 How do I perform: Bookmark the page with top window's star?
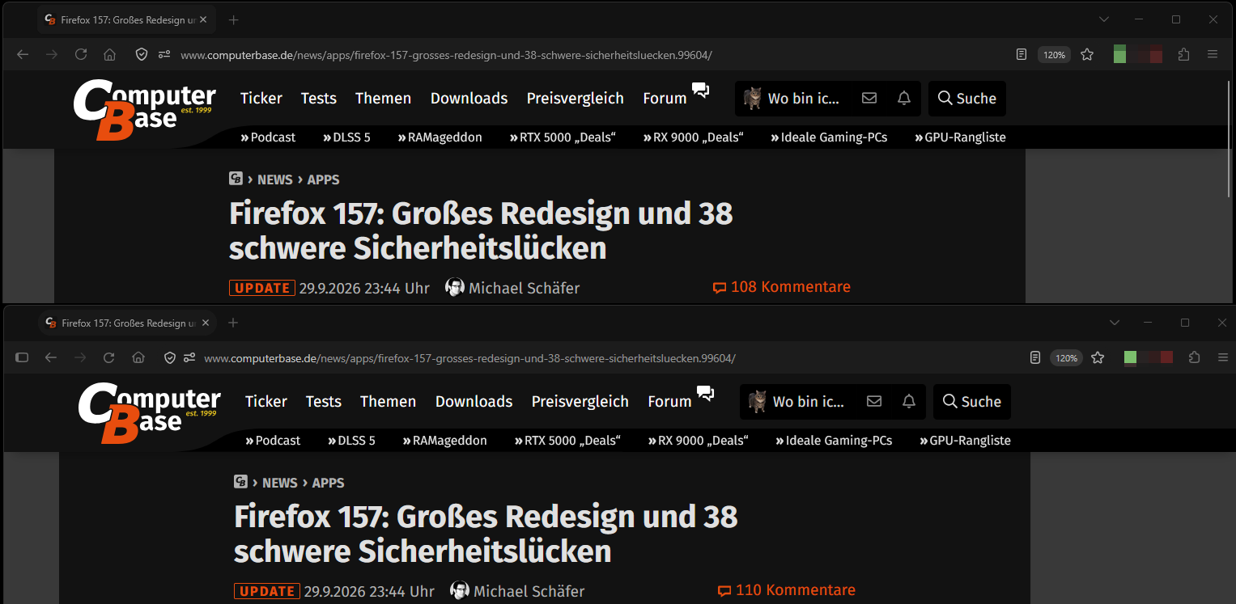click(x=1087, y=54)
